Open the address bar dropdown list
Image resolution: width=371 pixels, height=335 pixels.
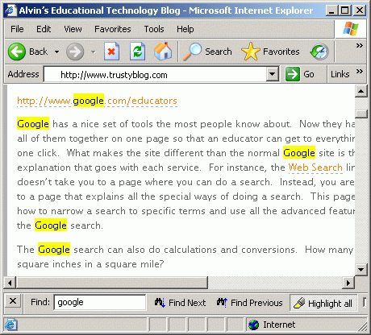272,74
